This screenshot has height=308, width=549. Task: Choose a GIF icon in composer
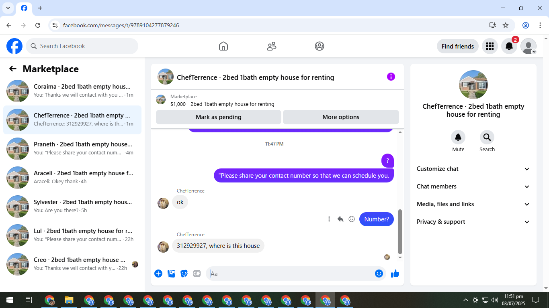click(x=197, y=274)
